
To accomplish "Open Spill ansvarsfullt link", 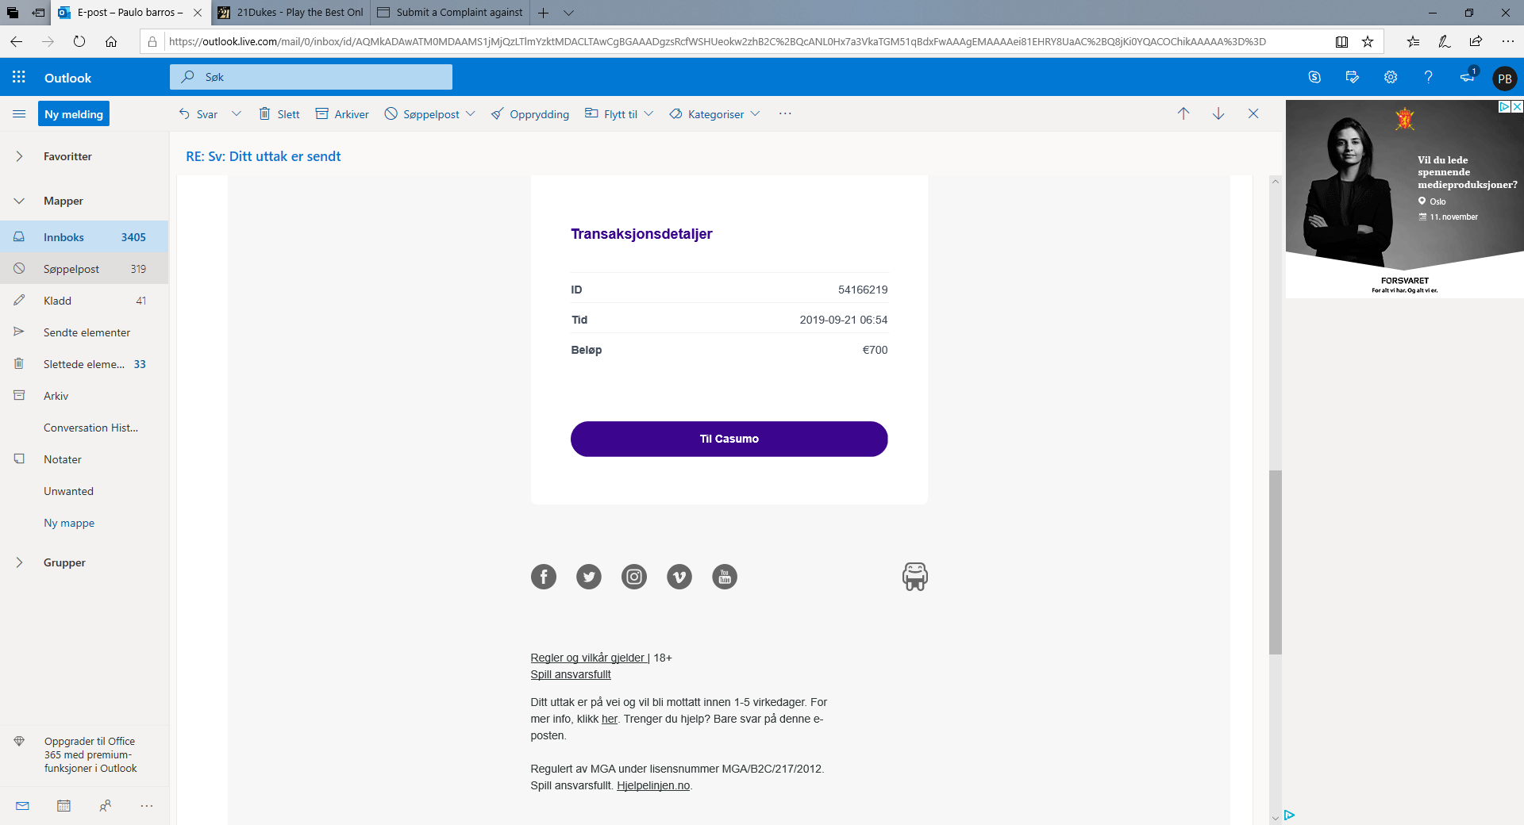I will pyautogui.click(x=571, y=674).
